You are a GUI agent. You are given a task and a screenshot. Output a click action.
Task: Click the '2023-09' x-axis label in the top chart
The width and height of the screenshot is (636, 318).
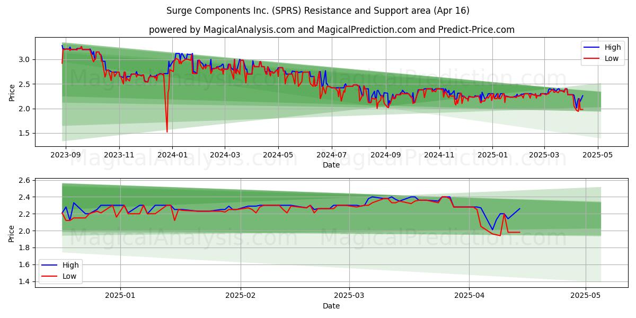[x=66, y=156]
